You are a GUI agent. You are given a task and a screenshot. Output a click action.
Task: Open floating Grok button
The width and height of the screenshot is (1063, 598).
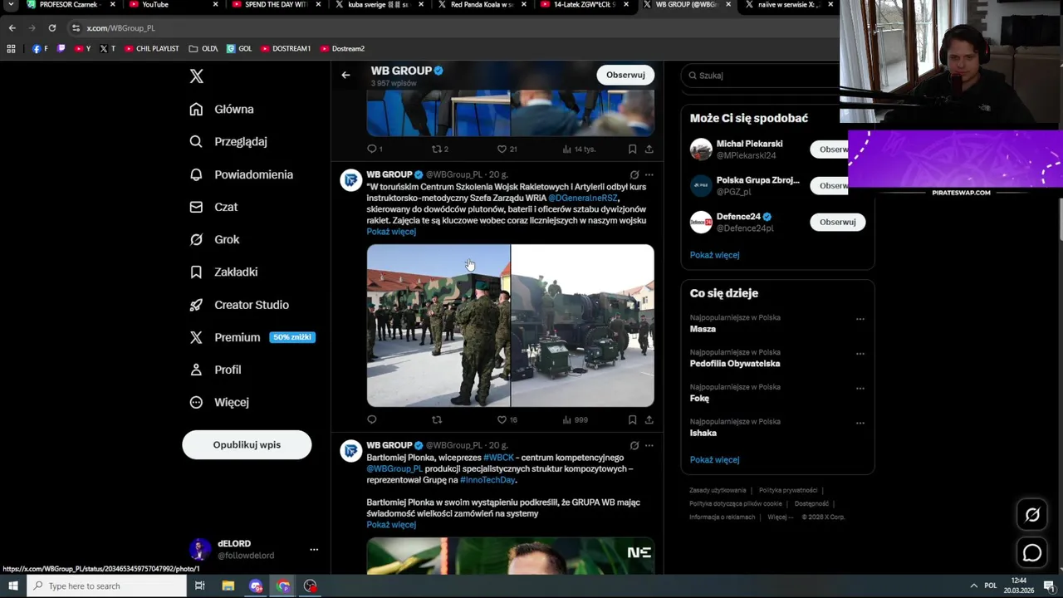pyautogui.click(x=1032, y=515)
